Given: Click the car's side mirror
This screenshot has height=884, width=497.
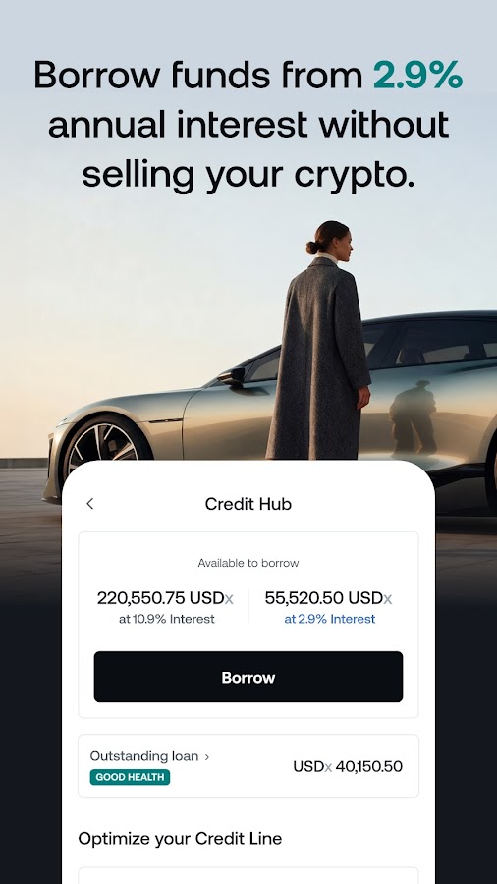Looking at the screenshot, I should pos(232,376).
